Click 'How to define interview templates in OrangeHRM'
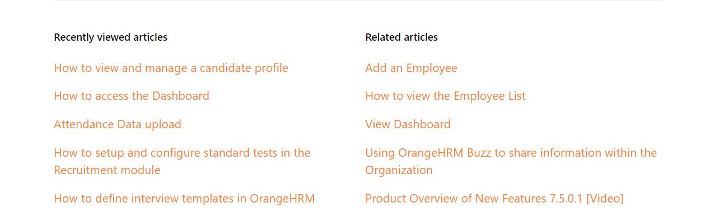701x222 pixels. 184,199
